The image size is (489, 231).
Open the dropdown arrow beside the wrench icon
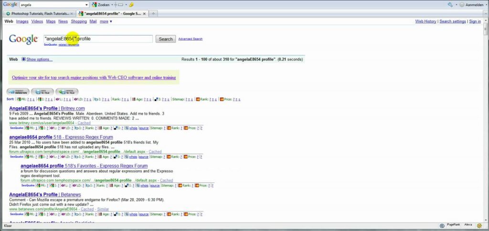click(x=456, y=5)
